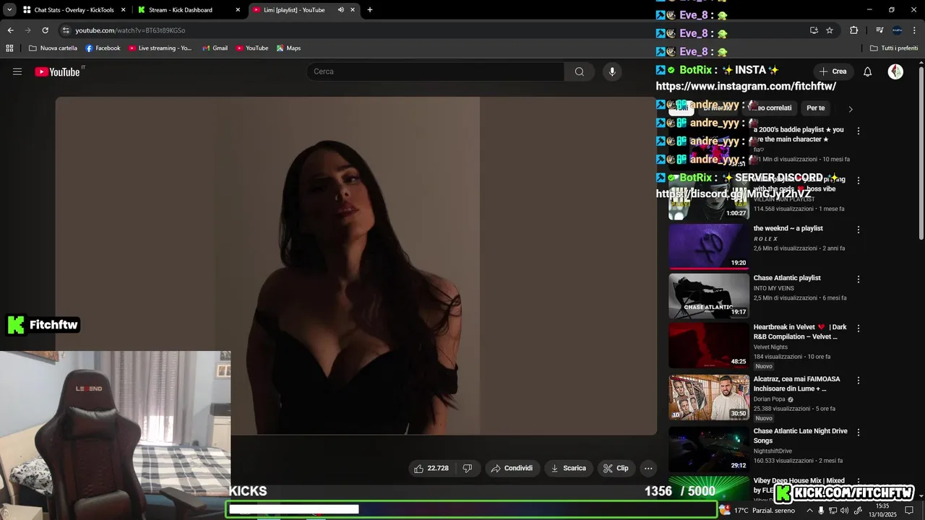925x520 pixels.
Task: Open the Chrome apps grid shortcut
Action: 9,48
